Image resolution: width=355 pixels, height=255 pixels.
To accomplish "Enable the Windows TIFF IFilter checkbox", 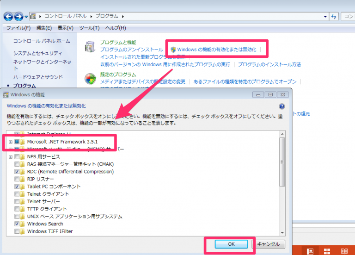I will (x=17, y=231).
